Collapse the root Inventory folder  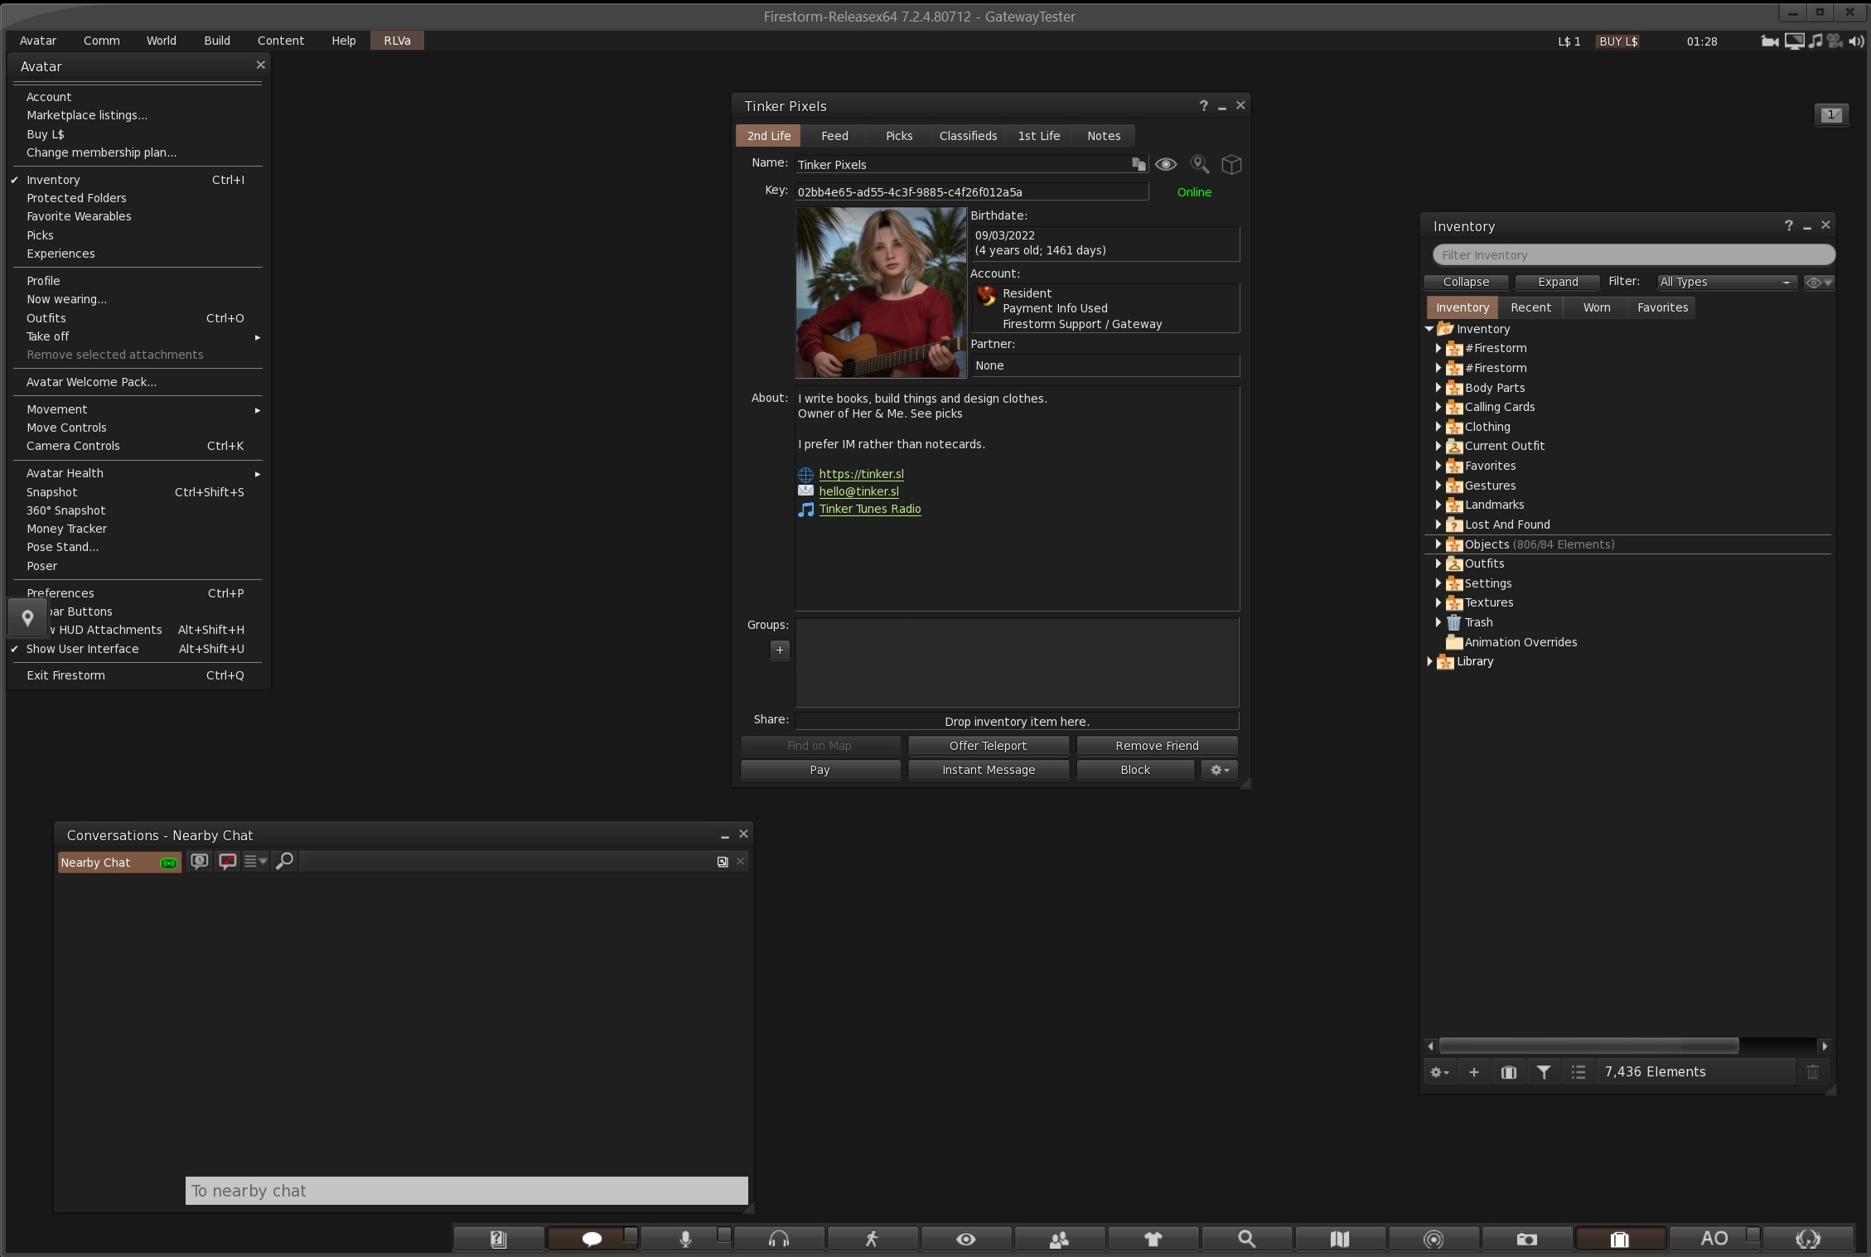click(x=1430, y=329)
